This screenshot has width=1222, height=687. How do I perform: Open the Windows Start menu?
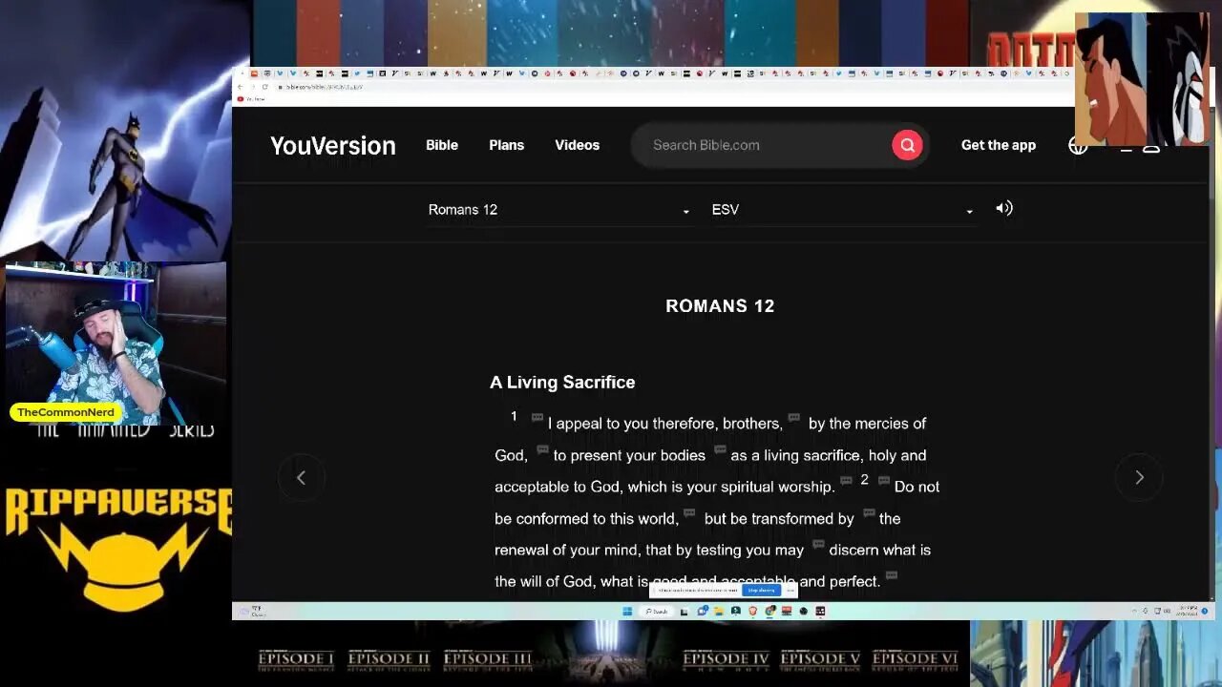627,612
